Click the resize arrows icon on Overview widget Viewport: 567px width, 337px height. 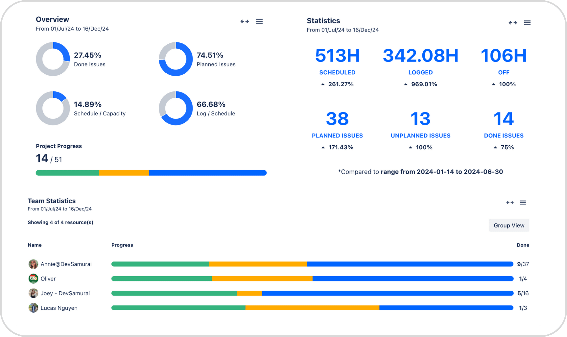tap(245, 21)
